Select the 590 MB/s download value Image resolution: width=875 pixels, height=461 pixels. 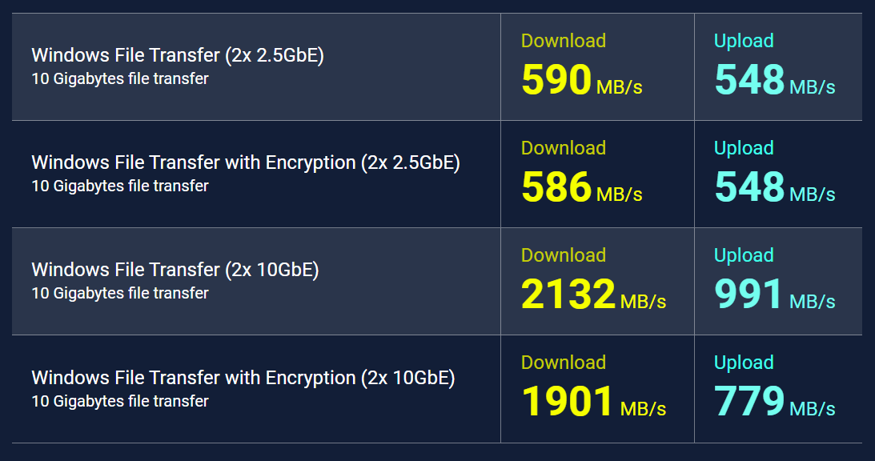[x=581, y=80]
